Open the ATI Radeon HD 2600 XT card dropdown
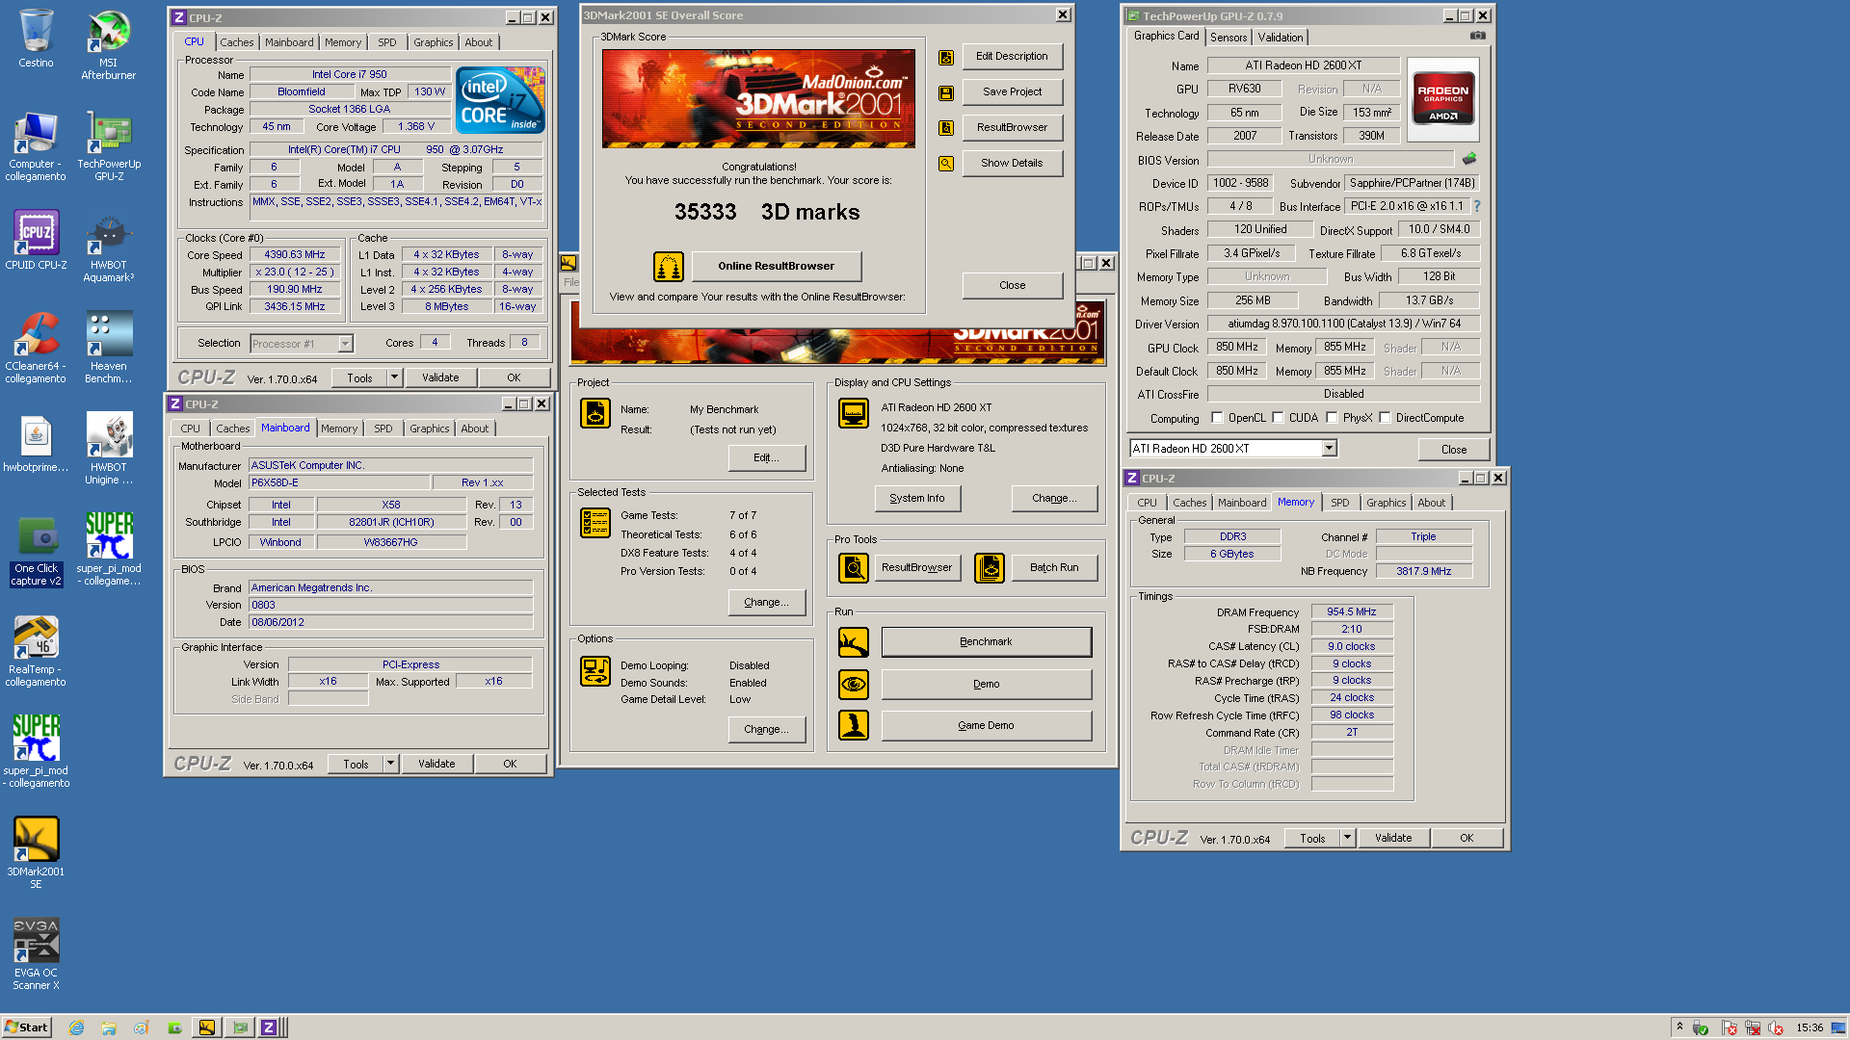The width and height of the screenshot is (1850, 1040). pos(1330,449)
